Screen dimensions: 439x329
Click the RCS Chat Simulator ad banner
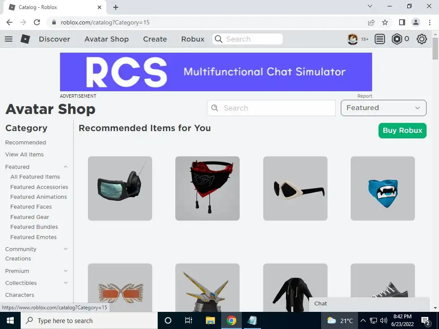click(216, 72)
